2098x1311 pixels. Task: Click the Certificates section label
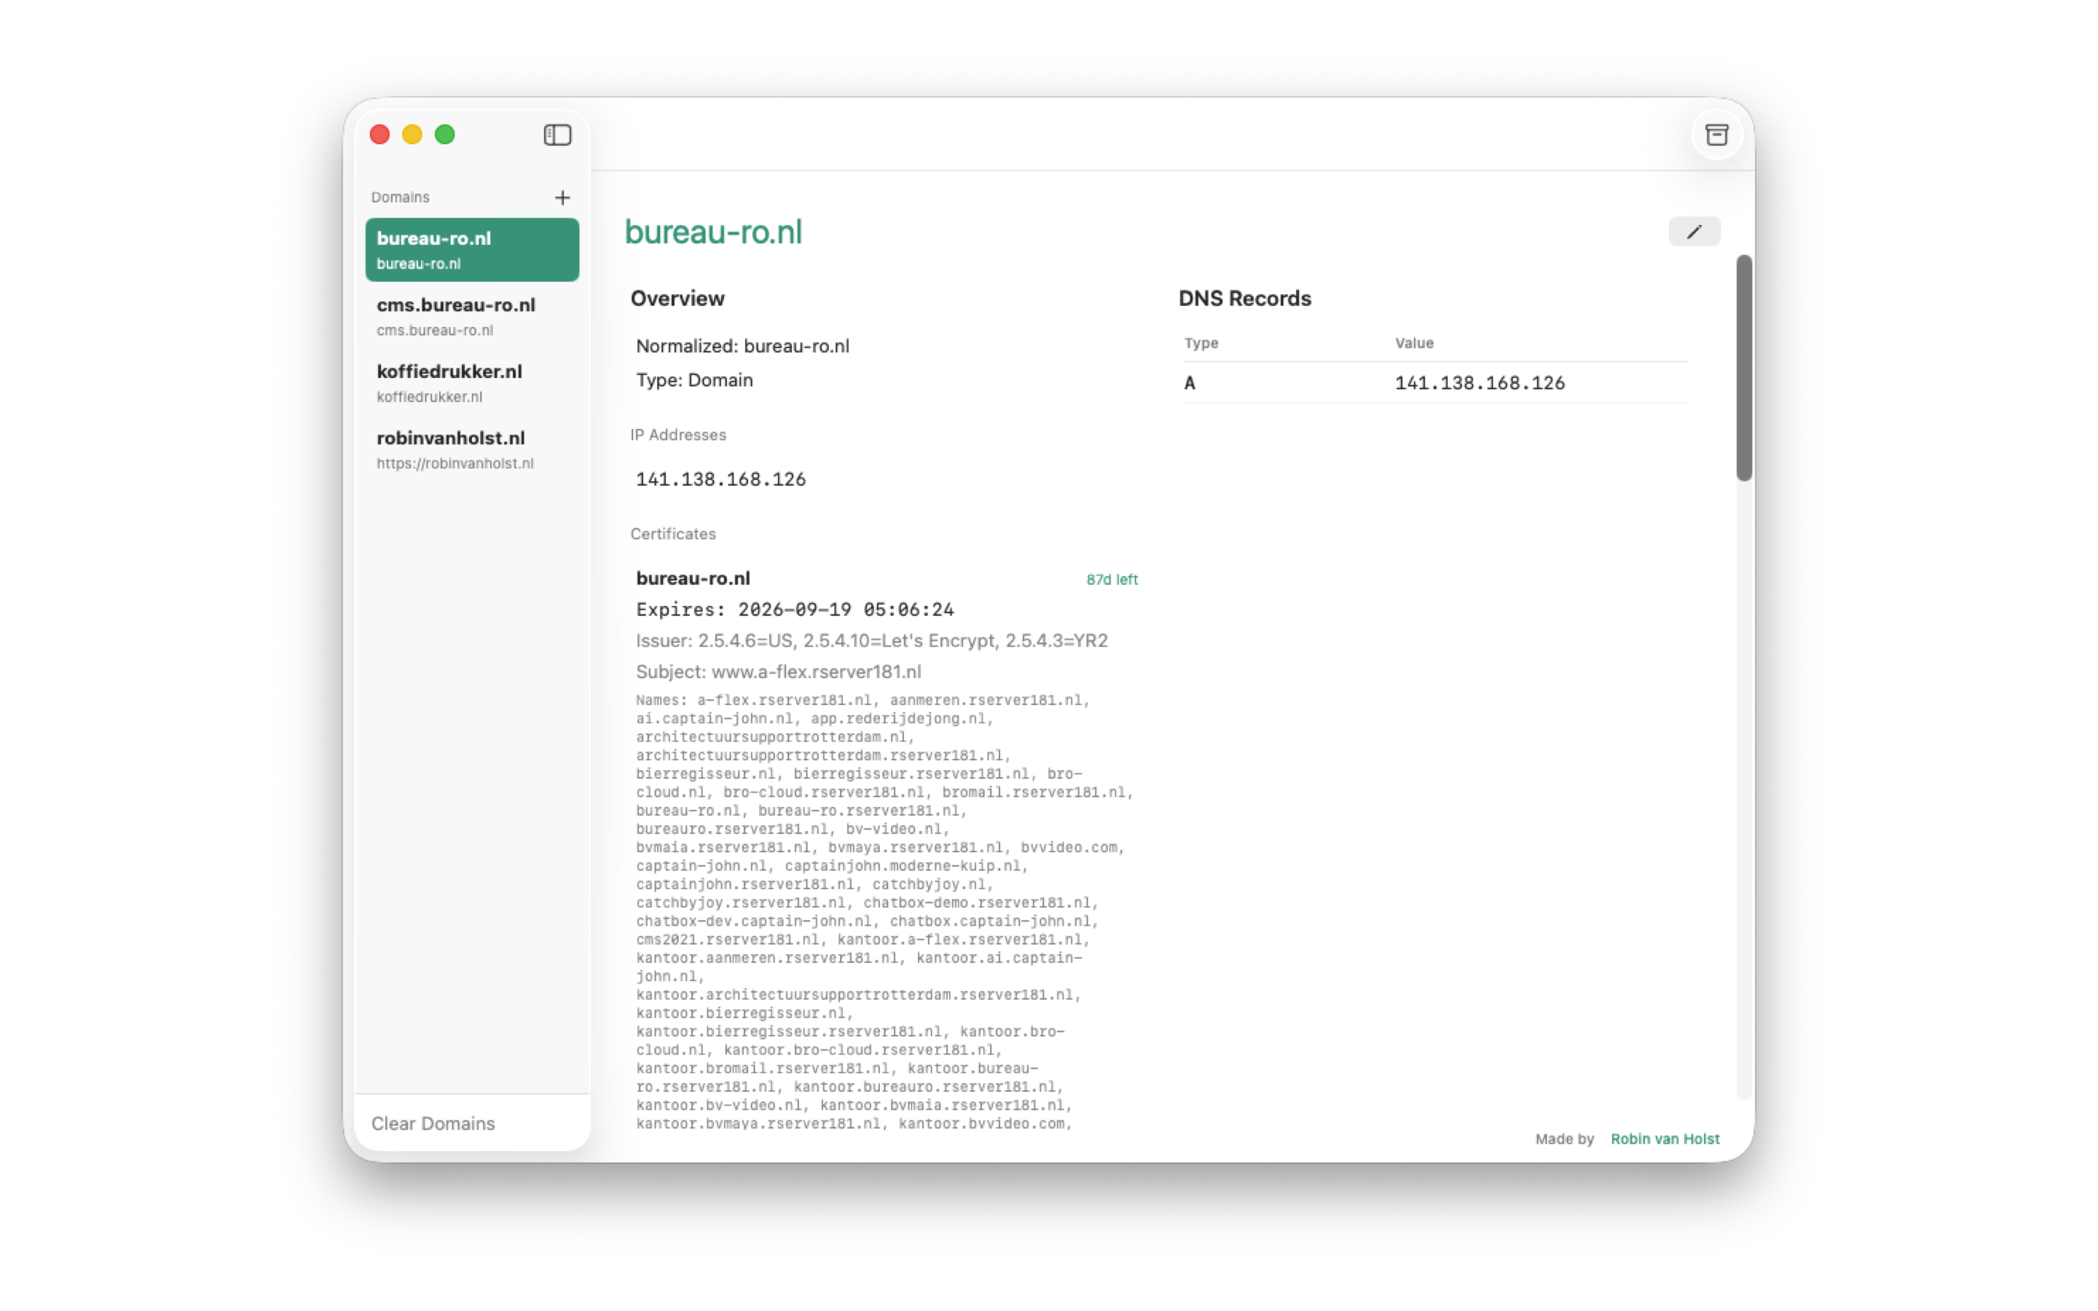pos(673,533)
